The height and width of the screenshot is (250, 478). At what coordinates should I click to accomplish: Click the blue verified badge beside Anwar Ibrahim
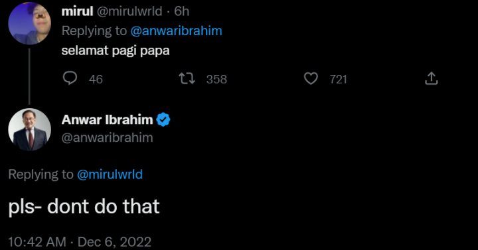pyautogui.click(x=163, y=119)
